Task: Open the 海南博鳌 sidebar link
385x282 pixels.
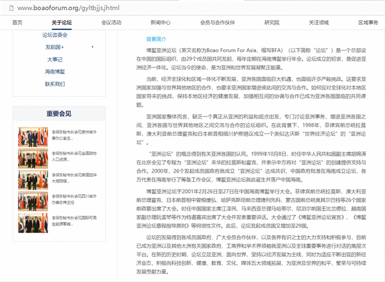Action: [x=55, y=72]
